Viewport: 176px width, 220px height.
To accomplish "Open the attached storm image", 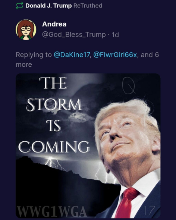I will click(88, 146).
